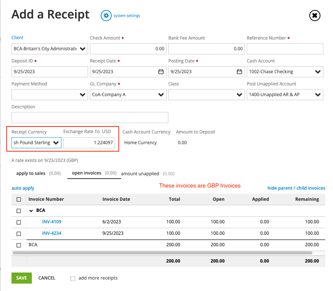Check the add more receipts checkbox
Viewport: 333px width, 291px height.
[x=73, y=278]
